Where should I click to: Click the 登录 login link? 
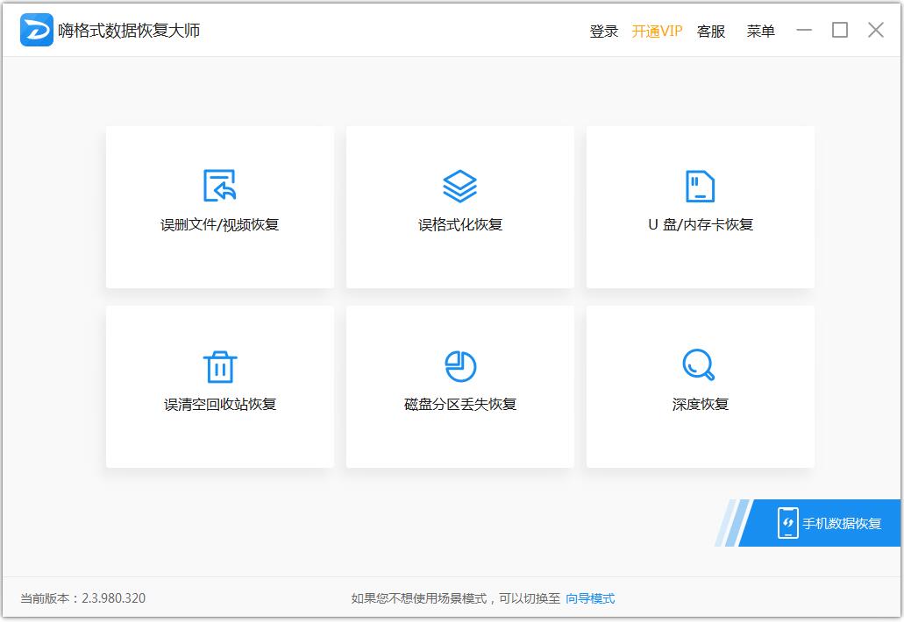(604, 31)
